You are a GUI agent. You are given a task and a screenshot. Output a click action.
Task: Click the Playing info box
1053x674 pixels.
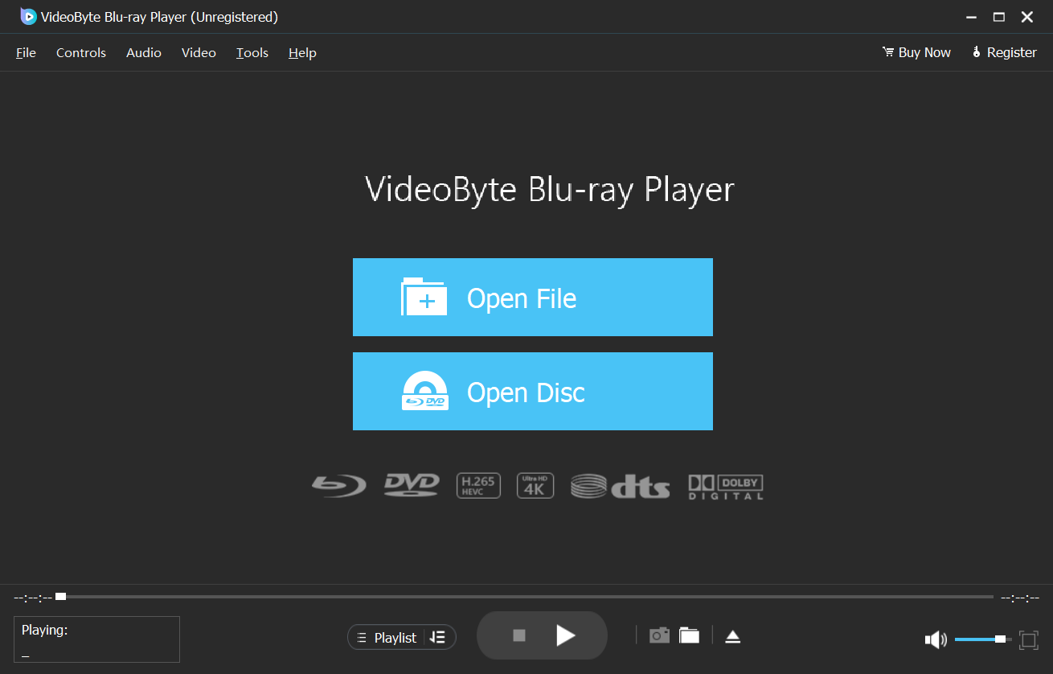coord(96,639)
